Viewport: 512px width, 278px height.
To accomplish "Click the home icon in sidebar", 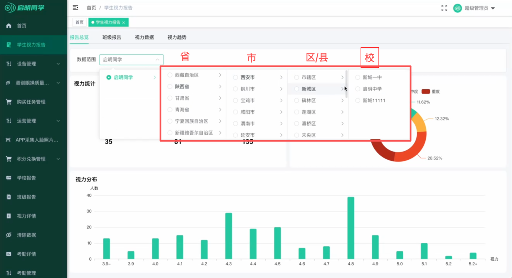I will tap(9, 26).
